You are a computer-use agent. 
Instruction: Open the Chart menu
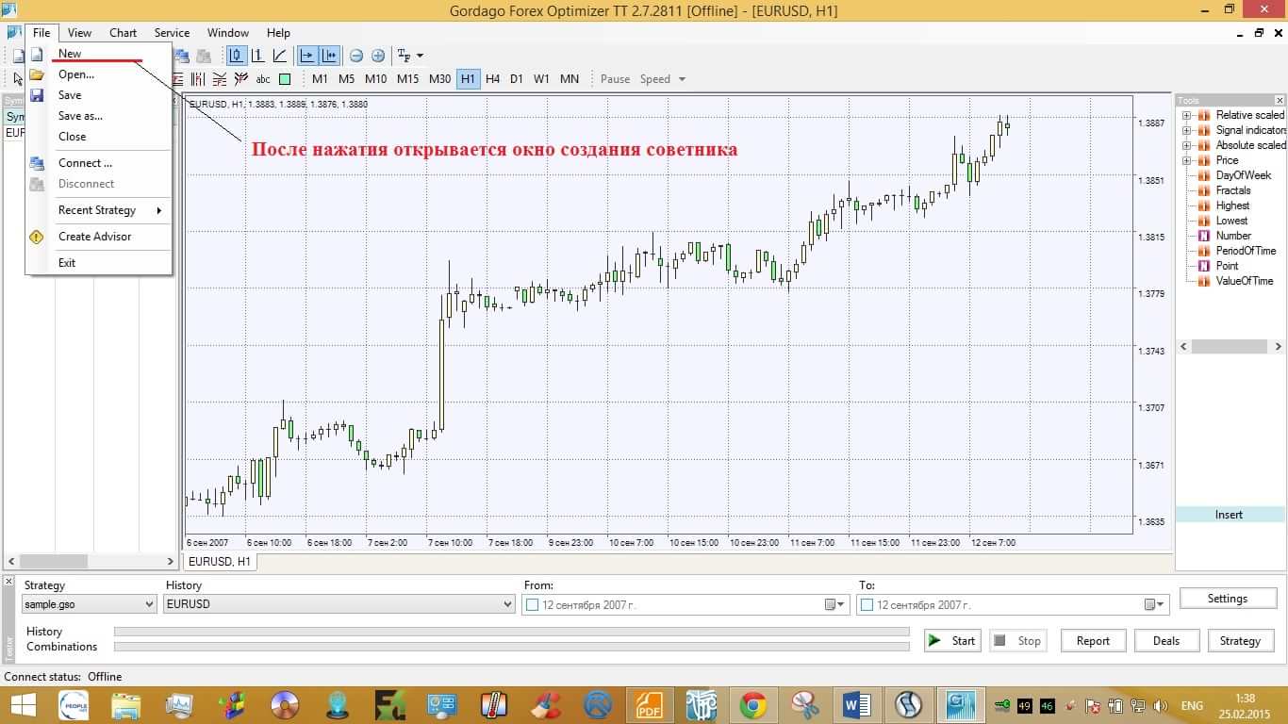click(x=123, y=33)
